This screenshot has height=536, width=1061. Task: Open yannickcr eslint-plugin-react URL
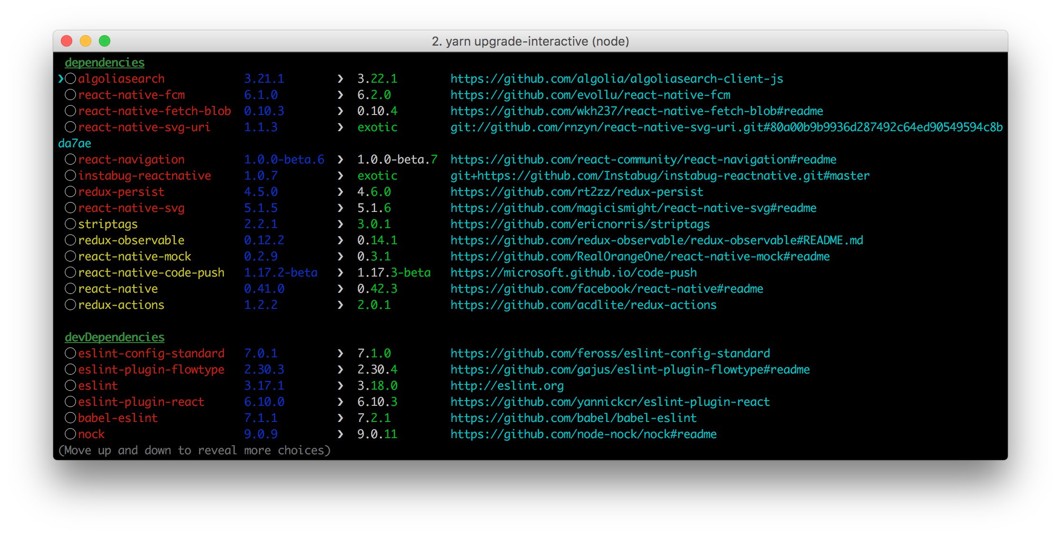tap(610, 402)
